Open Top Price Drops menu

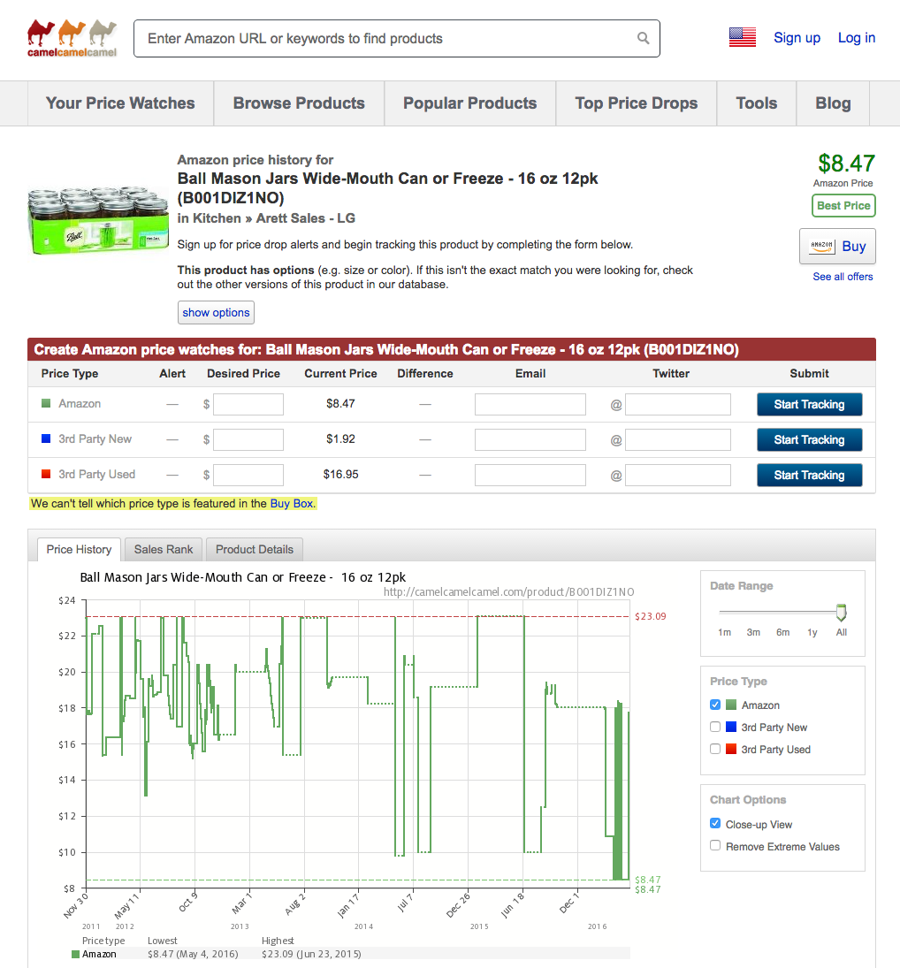point(637,103)
